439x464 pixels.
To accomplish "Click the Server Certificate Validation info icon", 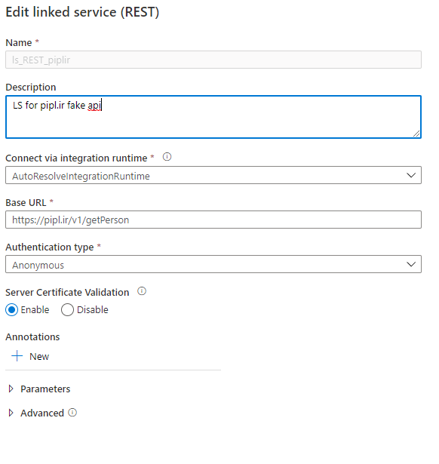I will [142, 291].
